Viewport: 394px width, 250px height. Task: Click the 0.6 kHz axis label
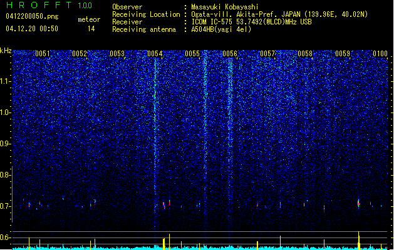click(x=6, y=237)
